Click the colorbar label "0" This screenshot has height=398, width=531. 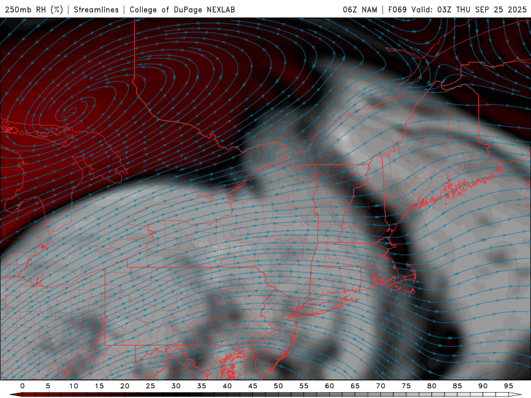pyautogui.click(x=23, y=386)
